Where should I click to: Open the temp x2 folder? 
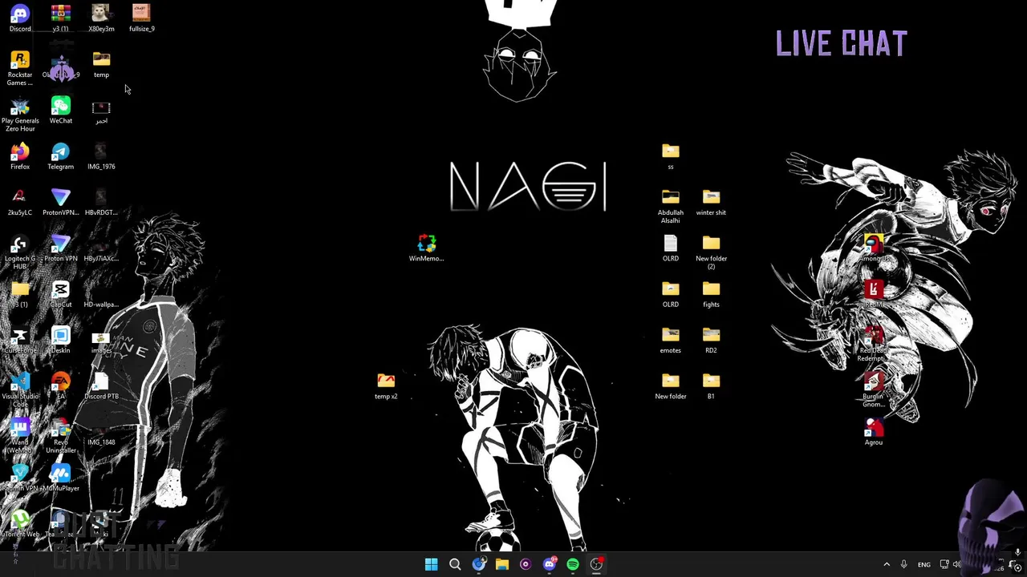[x=386, y=385]
